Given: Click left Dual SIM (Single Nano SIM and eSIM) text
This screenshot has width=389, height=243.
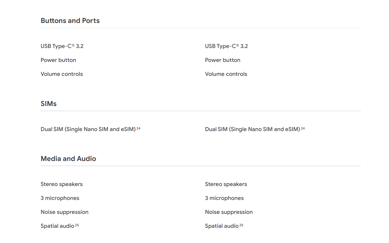Looking at the screenshot, I should [88, 129].
